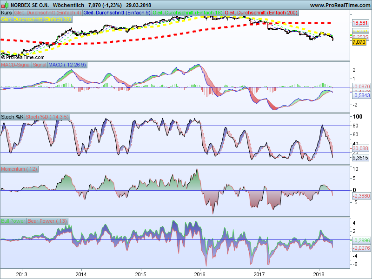The image size is (372, 279).
Task: Click the Bear Power ( 13) label
Action: tap(47, 221)
